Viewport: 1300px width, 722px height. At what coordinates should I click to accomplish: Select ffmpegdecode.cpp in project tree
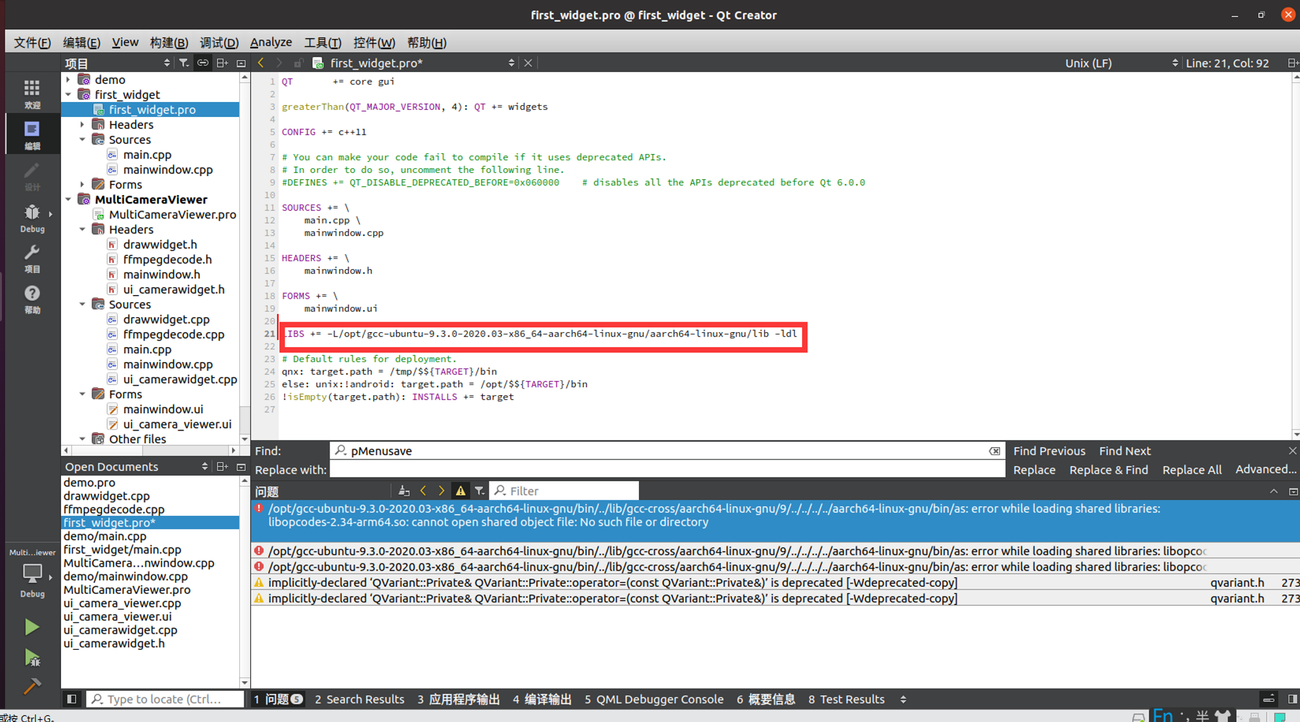point(174,334)
